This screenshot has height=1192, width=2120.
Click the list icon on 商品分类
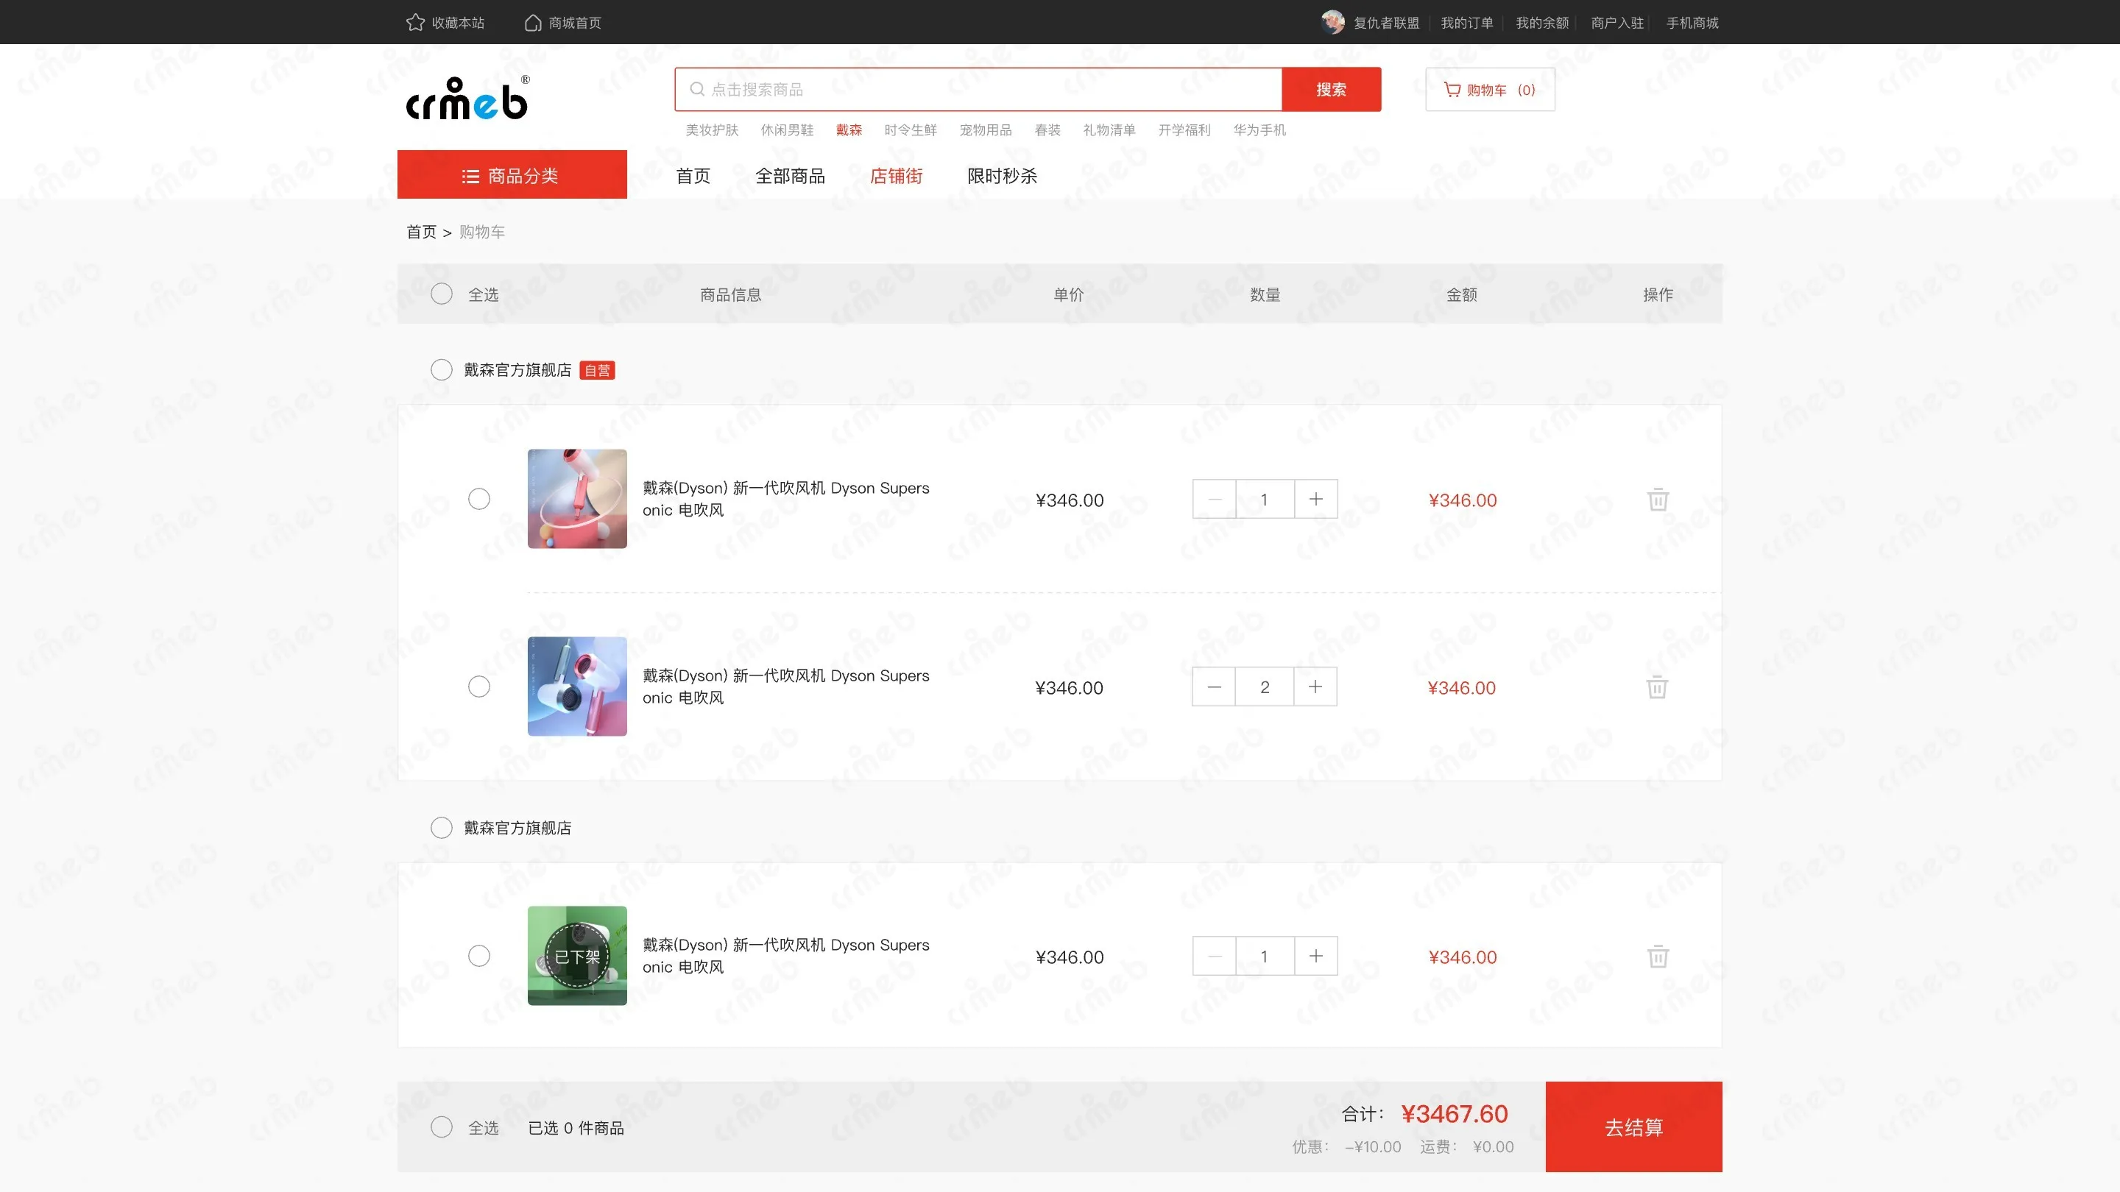[471, 176]
